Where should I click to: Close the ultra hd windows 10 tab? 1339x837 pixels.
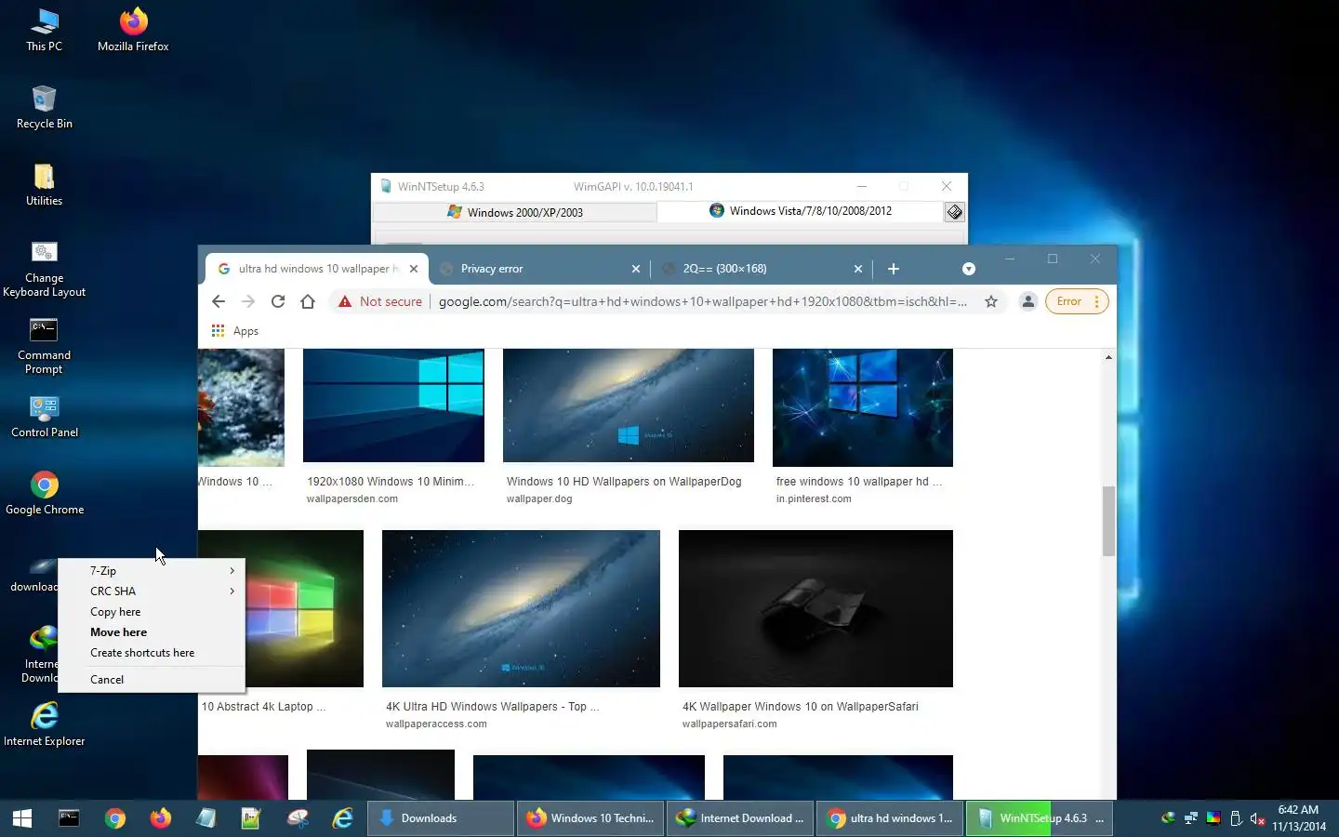414,269
